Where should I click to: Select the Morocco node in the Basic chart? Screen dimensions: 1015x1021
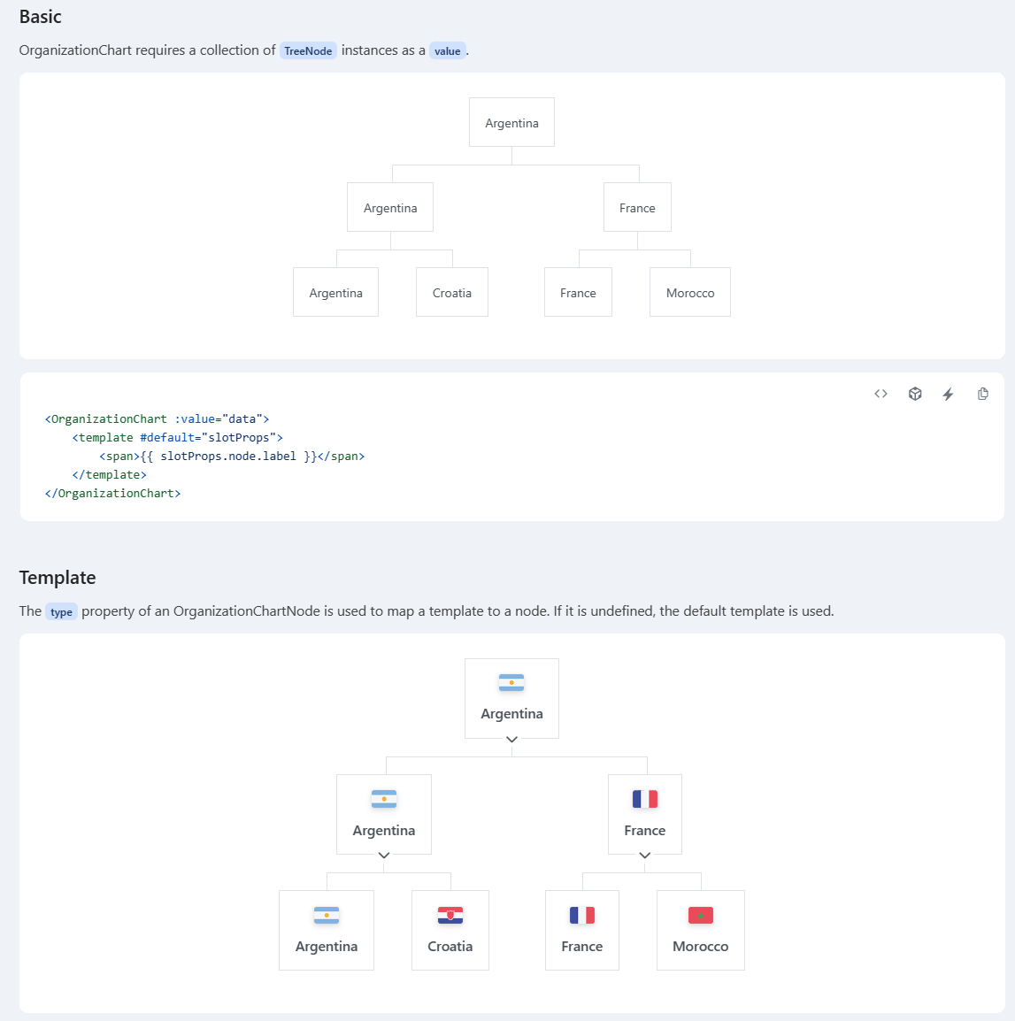690,292
